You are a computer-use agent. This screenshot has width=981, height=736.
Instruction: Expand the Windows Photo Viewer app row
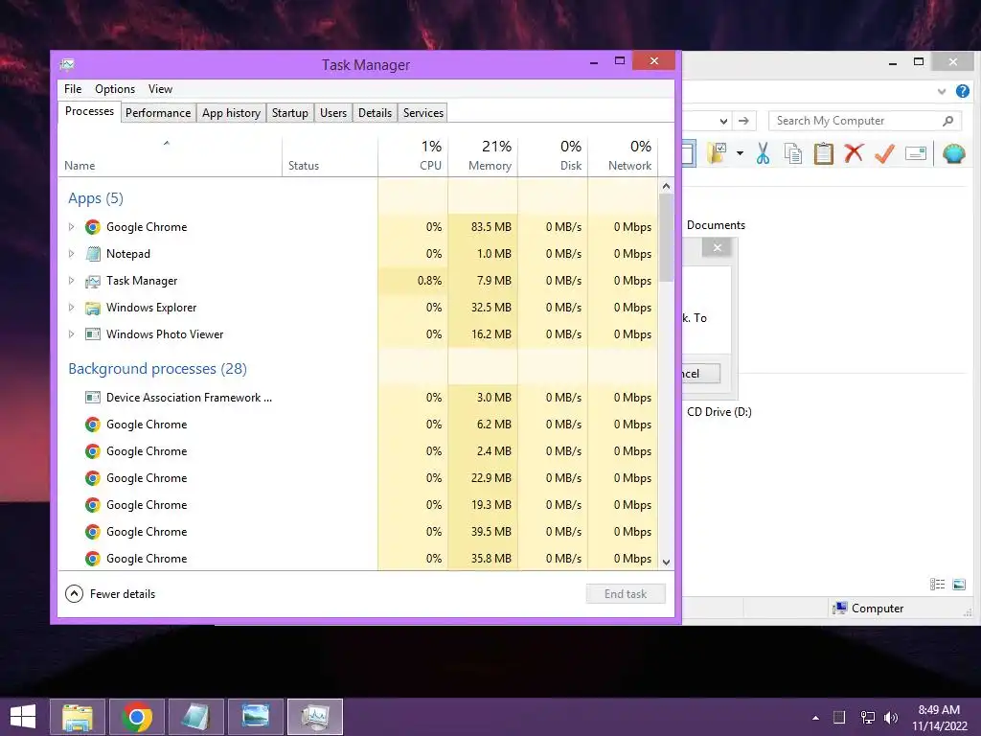71,334
